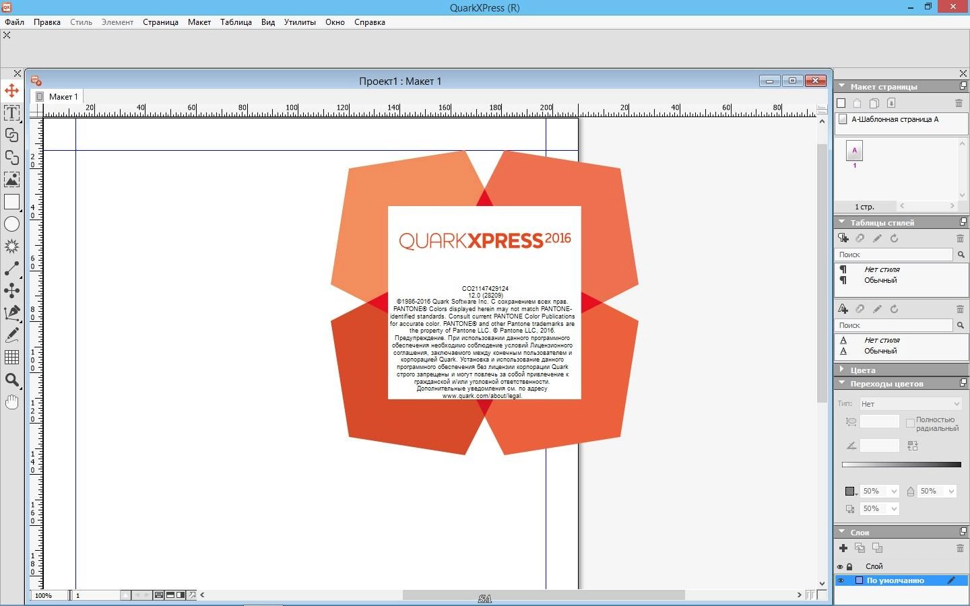Click character styles search magnifier icon

click(x=961, y=325)
